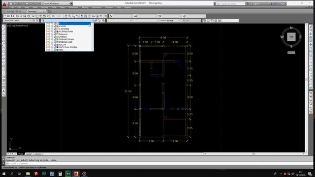The image size is (315, 177).
Task: Open the text style dropdown
Action: tap(131, 16)
